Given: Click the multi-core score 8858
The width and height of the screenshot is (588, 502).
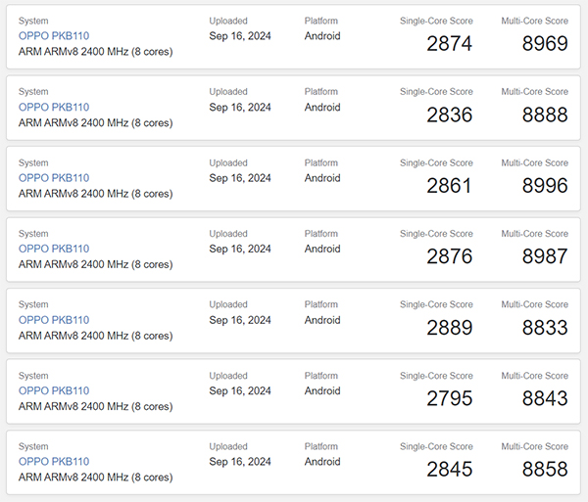Looking at the screenshot, I should pyautogui.click(x=545, y=470).
